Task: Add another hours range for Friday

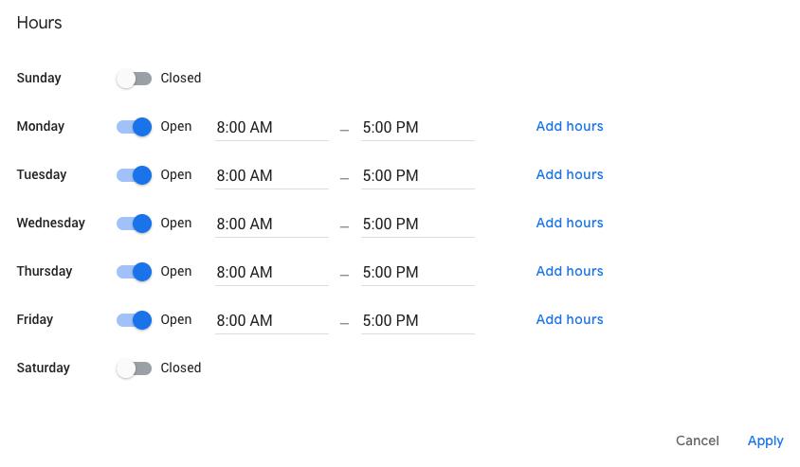Action: coord(570,320)
